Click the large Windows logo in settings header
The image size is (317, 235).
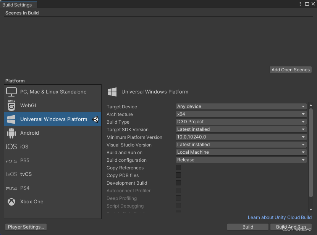[112, 92]
